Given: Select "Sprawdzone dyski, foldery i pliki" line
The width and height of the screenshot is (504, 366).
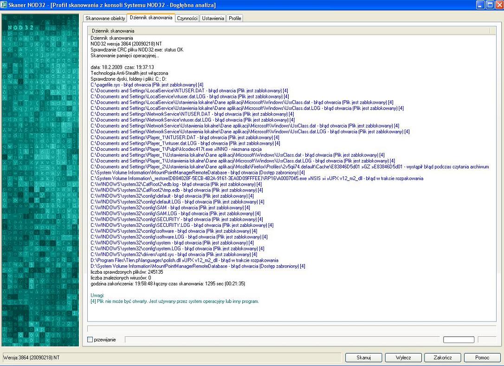Looking at the screenshot, I should 129,79.
